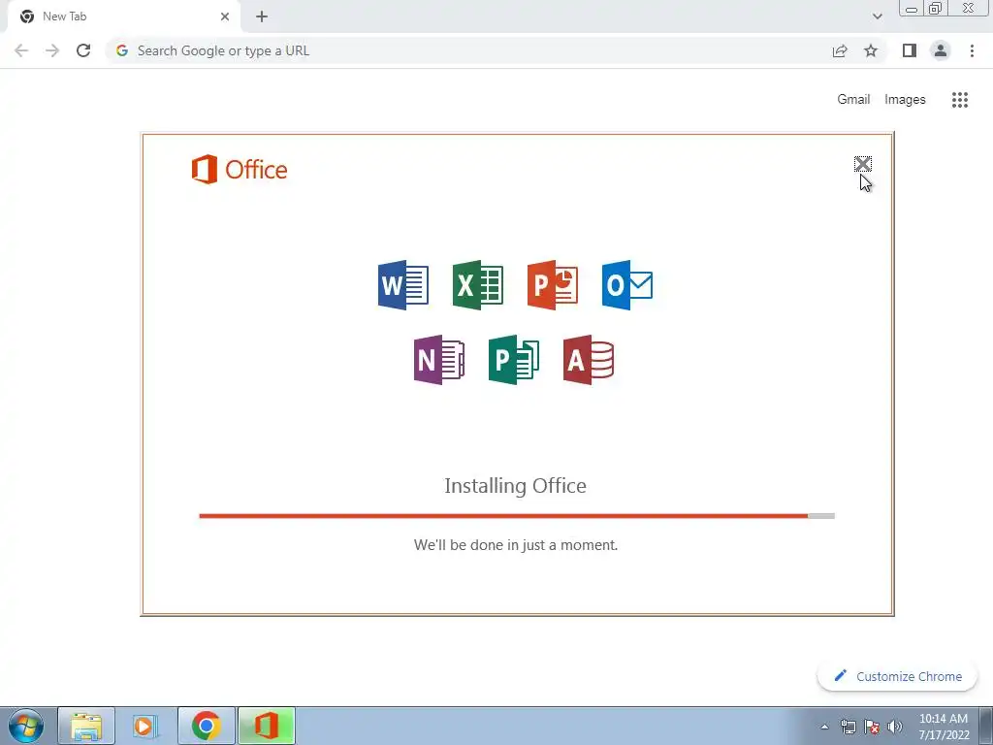This screenshot has width=993, height=745.
Task: Switch to Chrome in taskbar
Action: (x=207, y=726)
